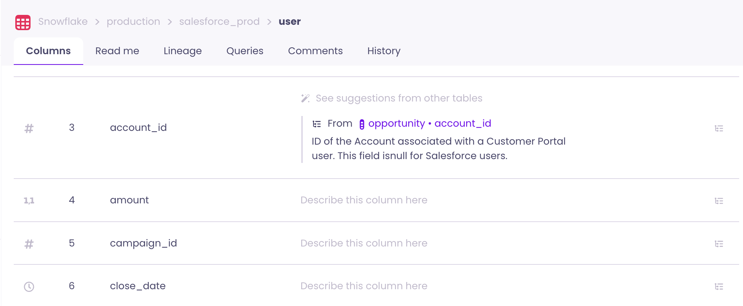Click See suggestions from other tables
The image size is (743, 306).
tap(399, 98)
